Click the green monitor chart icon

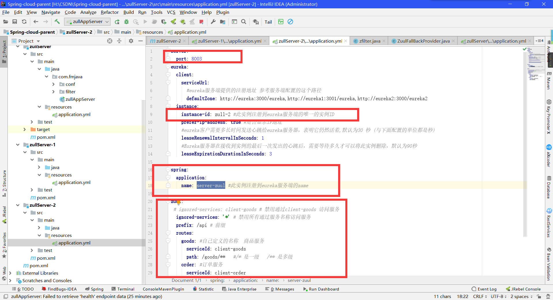click(281, 22)
